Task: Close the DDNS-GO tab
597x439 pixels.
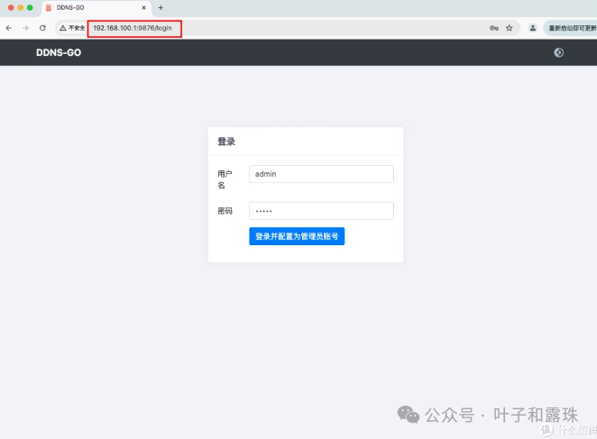Action: 144,7
